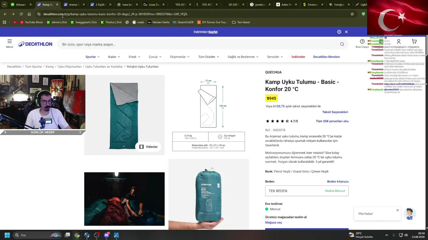This screenshot has height=240, width=428.
Task: Open the Bize Ulaşın help icon
Action: [362, 42]
